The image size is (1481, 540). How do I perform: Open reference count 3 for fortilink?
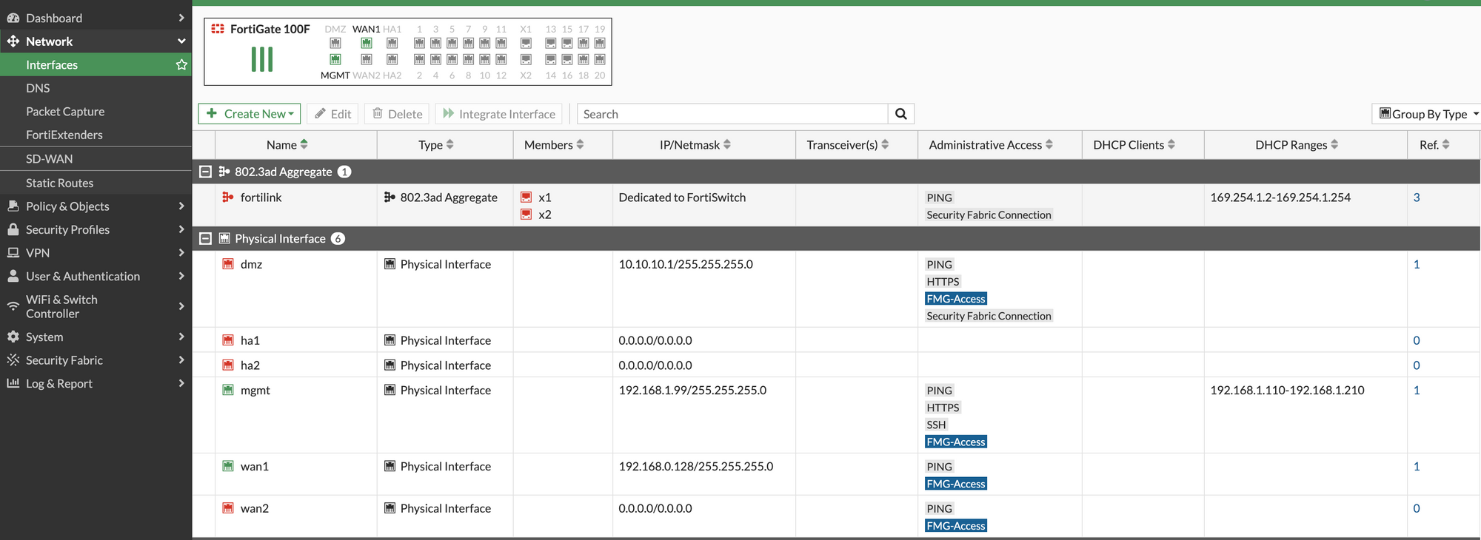click(1417, 198)
